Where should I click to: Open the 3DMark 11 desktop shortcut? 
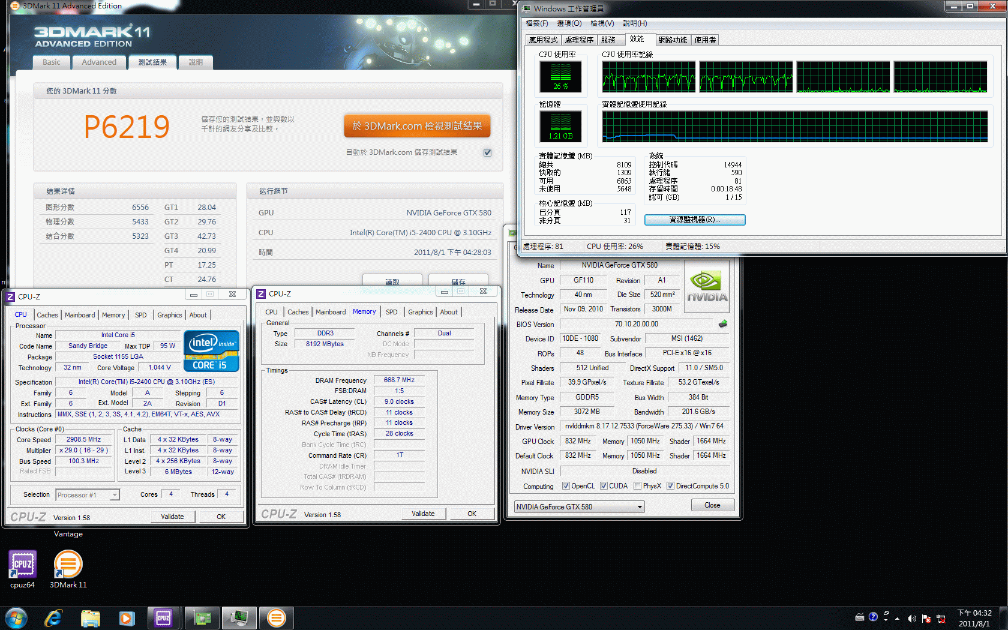pos(68,569)
